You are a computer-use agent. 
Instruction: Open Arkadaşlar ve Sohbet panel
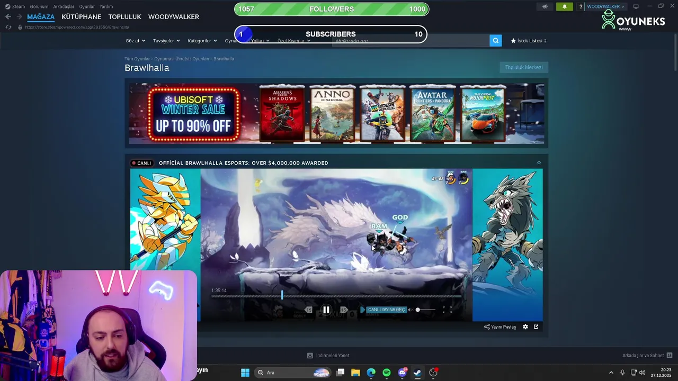click(x=647, y=356)
